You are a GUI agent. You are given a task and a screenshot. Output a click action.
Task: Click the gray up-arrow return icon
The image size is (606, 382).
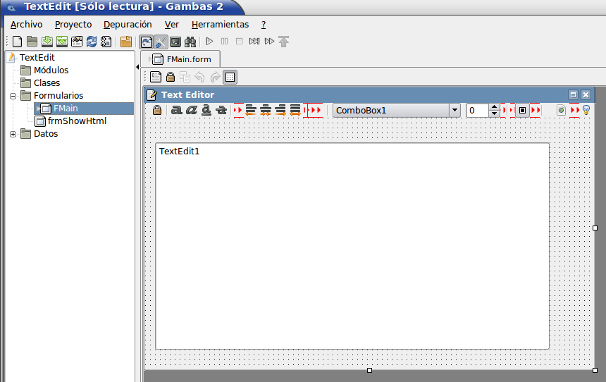tap(284, 42)
